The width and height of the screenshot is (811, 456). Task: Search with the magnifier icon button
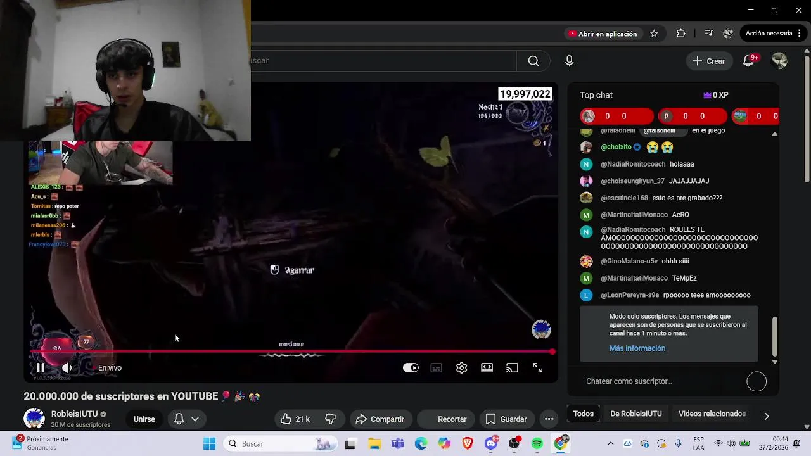pos(533,61)
